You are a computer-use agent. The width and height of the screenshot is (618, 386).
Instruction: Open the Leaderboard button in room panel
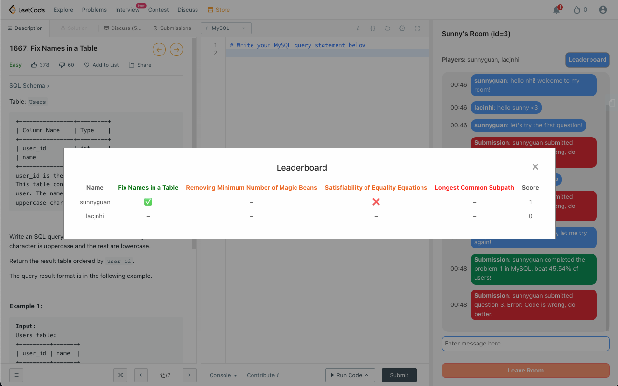[587, 60]
